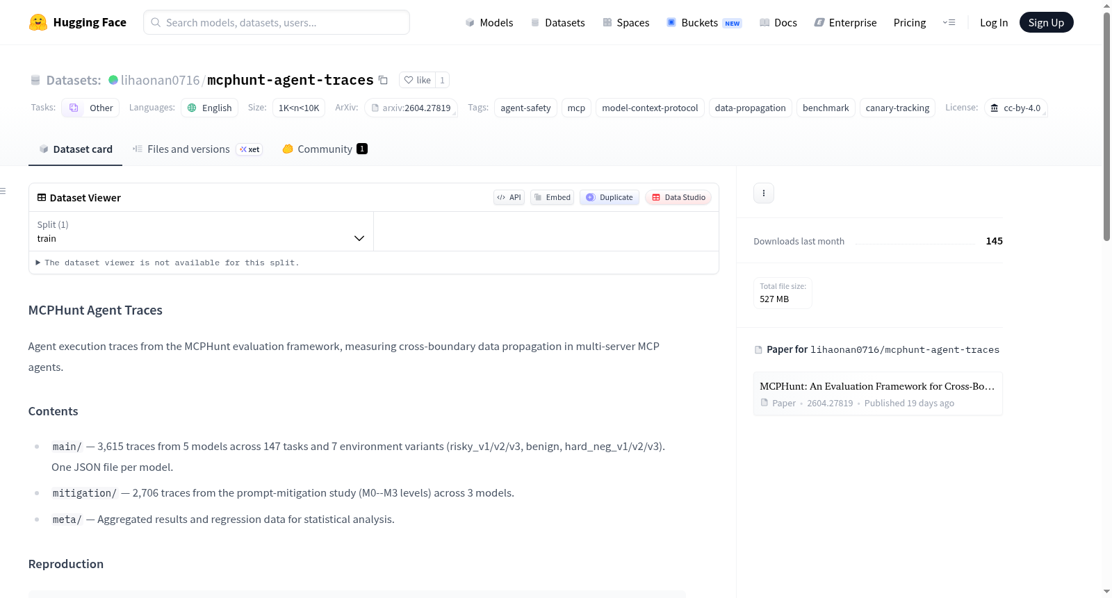Copy dataset name with the copy icon

pyautogui.click(x=383, y=80)
